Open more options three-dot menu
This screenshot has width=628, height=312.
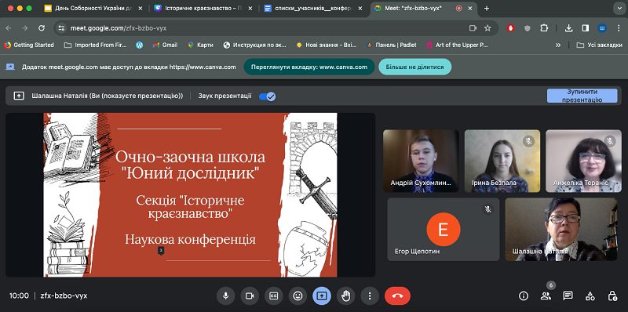coord(370,296)
